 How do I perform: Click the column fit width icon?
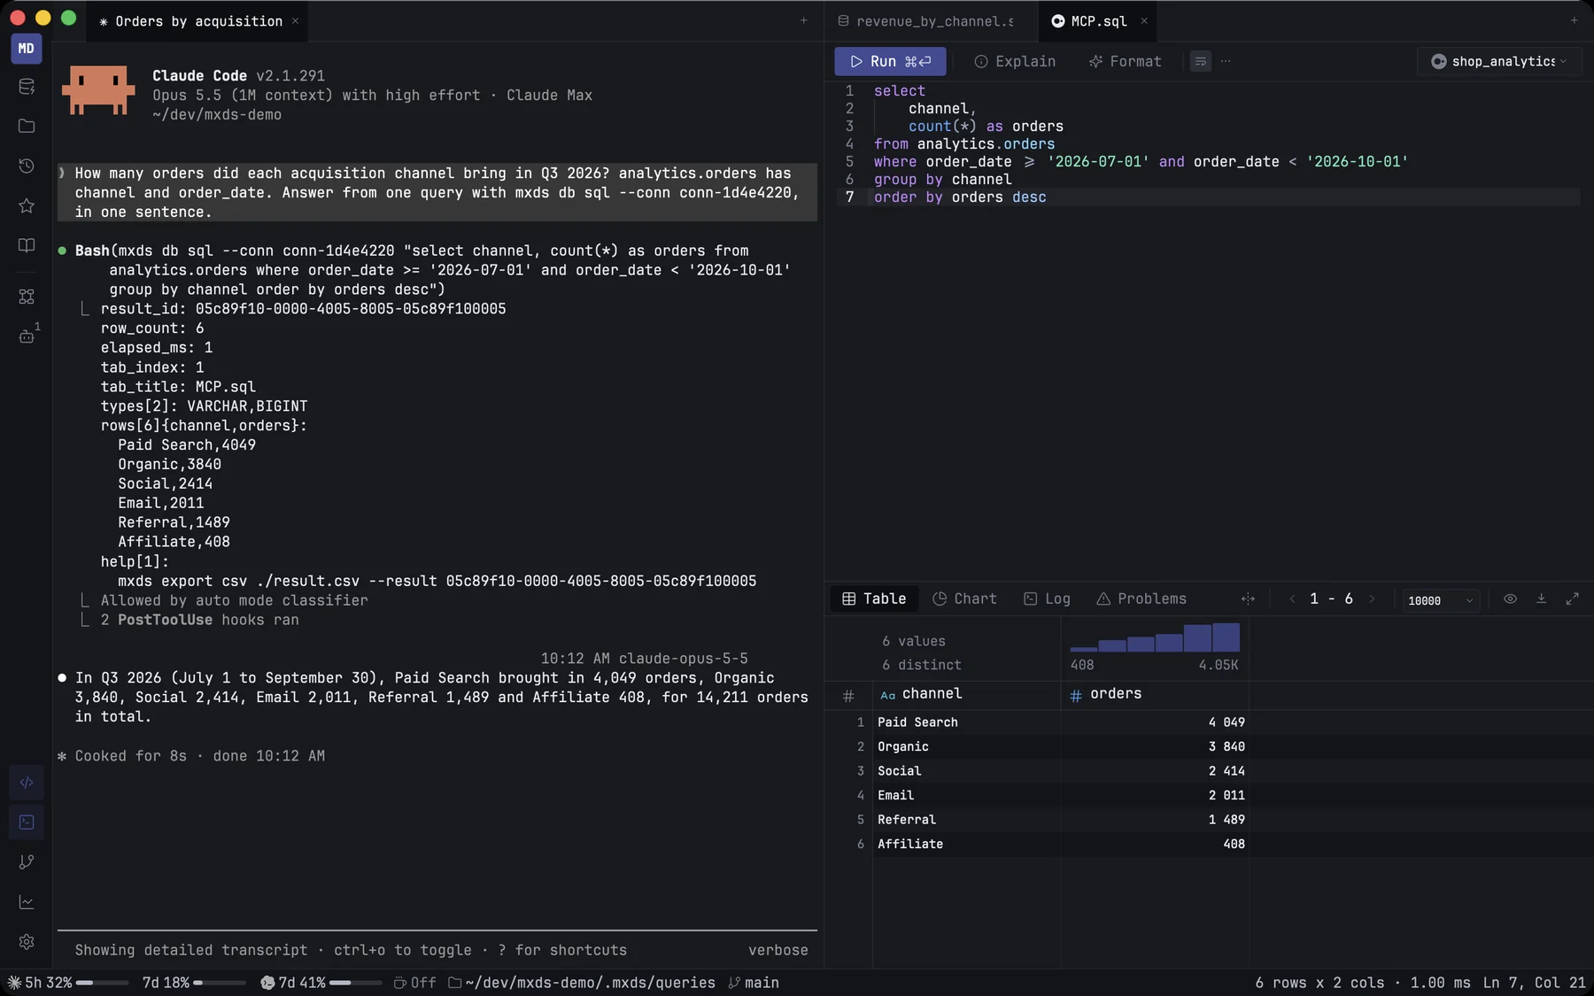coord(1248,598)
